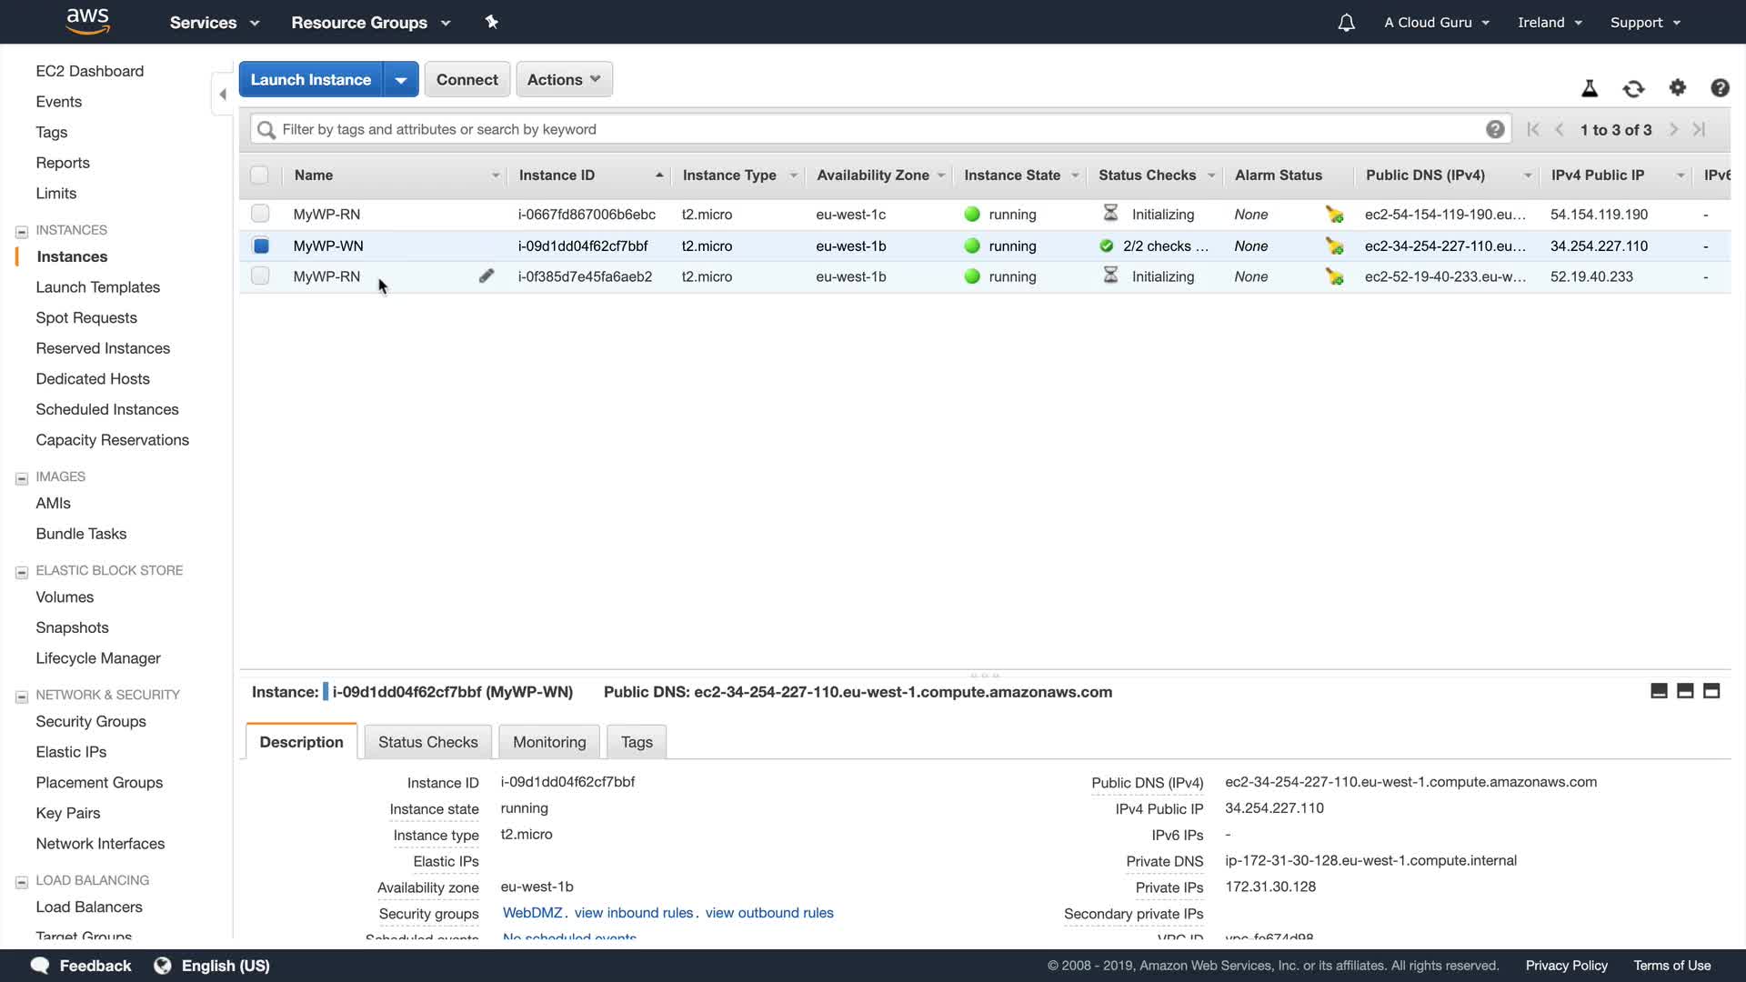The image size is (1746, 982).
Task: Open the view inbound rules link
Action: [634, 913]
